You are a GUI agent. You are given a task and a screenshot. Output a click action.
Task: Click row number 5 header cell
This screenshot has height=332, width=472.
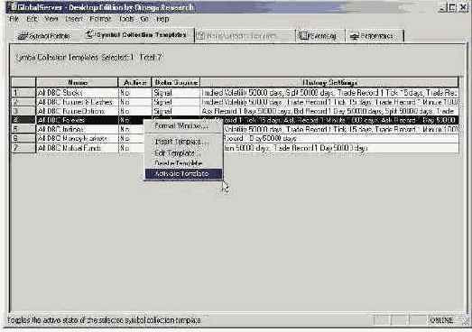tap(23, 129)
